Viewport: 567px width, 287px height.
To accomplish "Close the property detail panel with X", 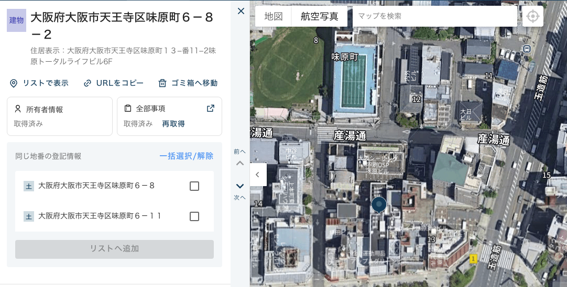I will (241, 11).
